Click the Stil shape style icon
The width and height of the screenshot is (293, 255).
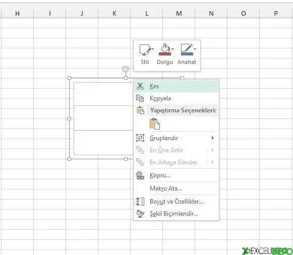click(x=145, y=50)
